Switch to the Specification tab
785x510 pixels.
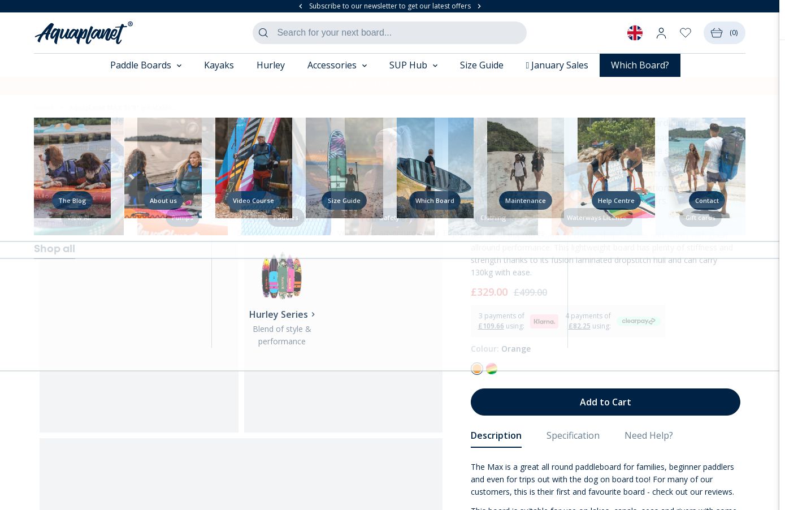tap(573, 435)
